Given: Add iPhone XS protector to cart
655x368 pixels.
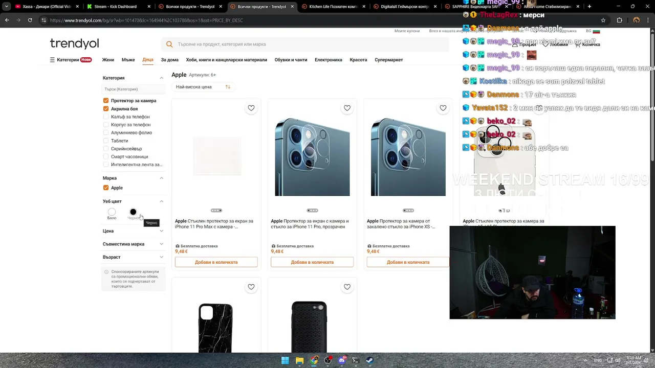Looking at the screenshot, I should (x=408, y=262).
